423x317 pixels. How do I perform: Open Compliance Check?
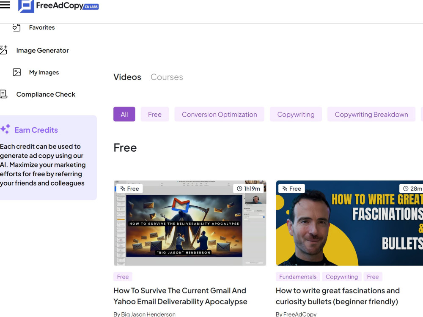46,94
